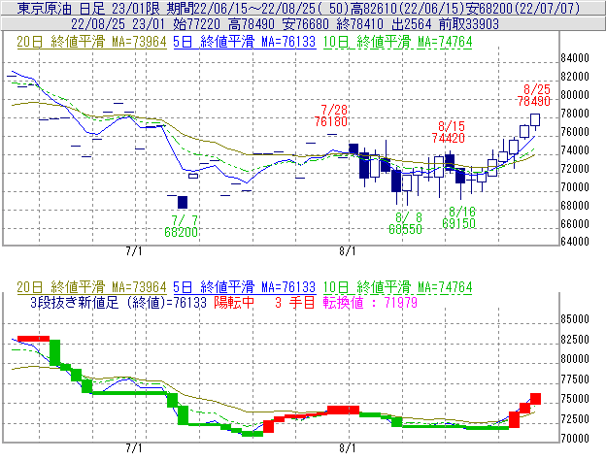Select the 85000 label on lower chart axis
This screenshot has height=461, width=606.
(575, 319)
